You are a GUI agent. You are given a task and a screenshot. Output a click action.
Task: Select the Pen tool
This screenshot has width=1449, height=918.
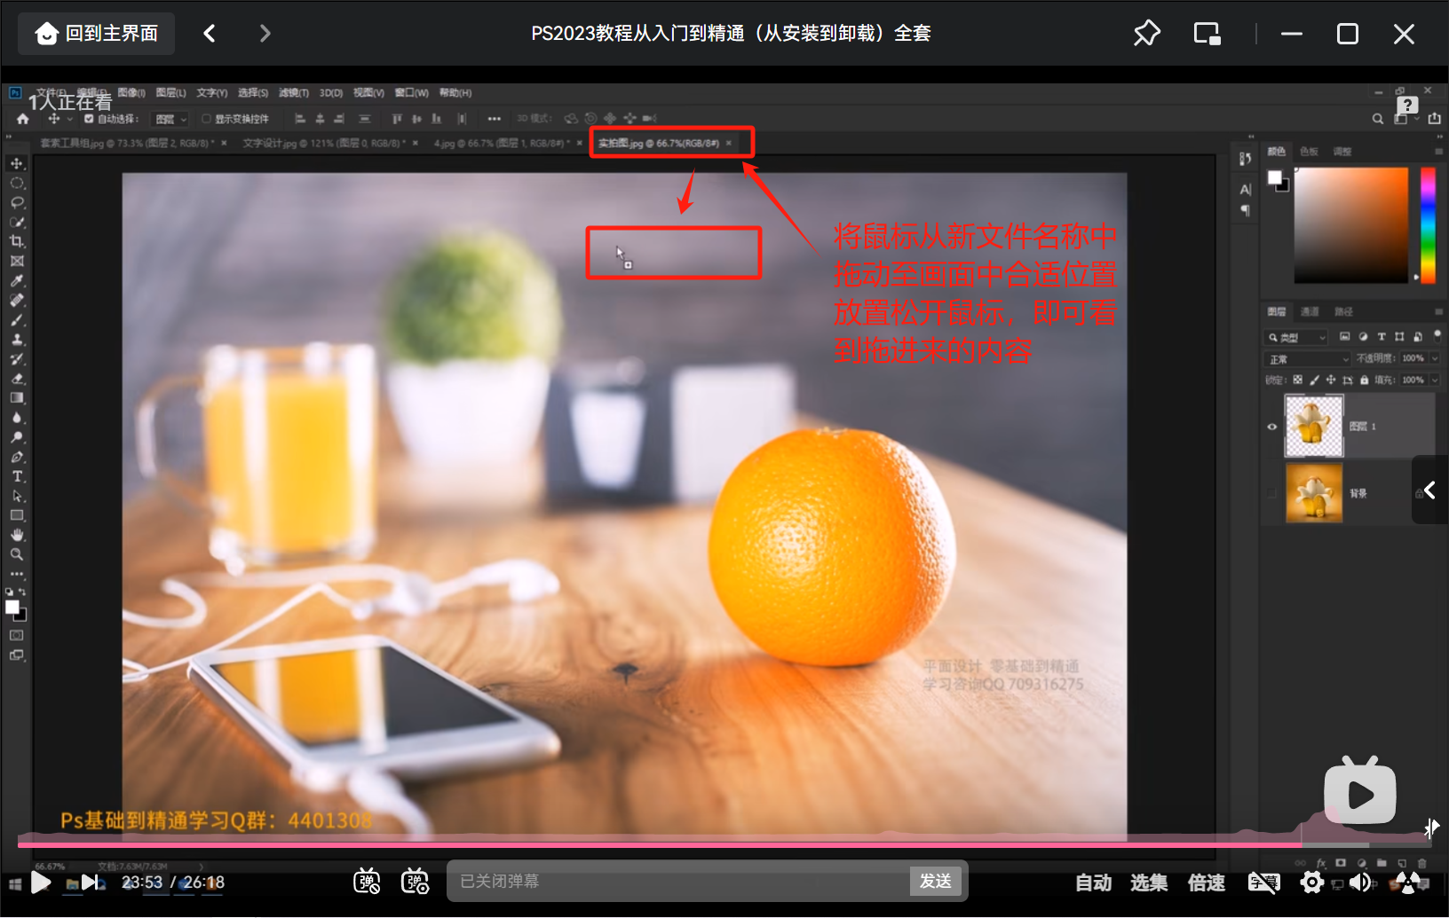coord(17,457)
